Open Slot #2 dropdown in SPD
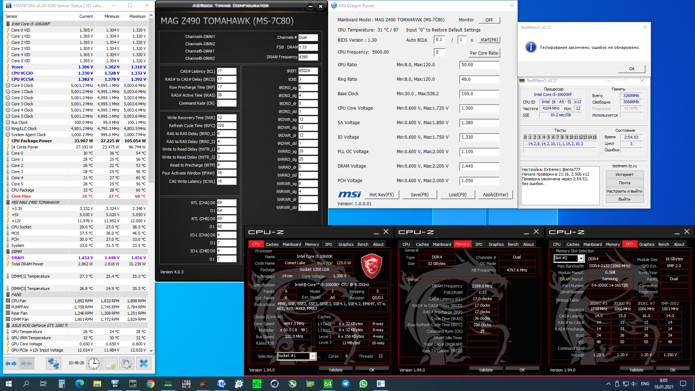This screenshot has height=391, width=695. click(581, 258)
